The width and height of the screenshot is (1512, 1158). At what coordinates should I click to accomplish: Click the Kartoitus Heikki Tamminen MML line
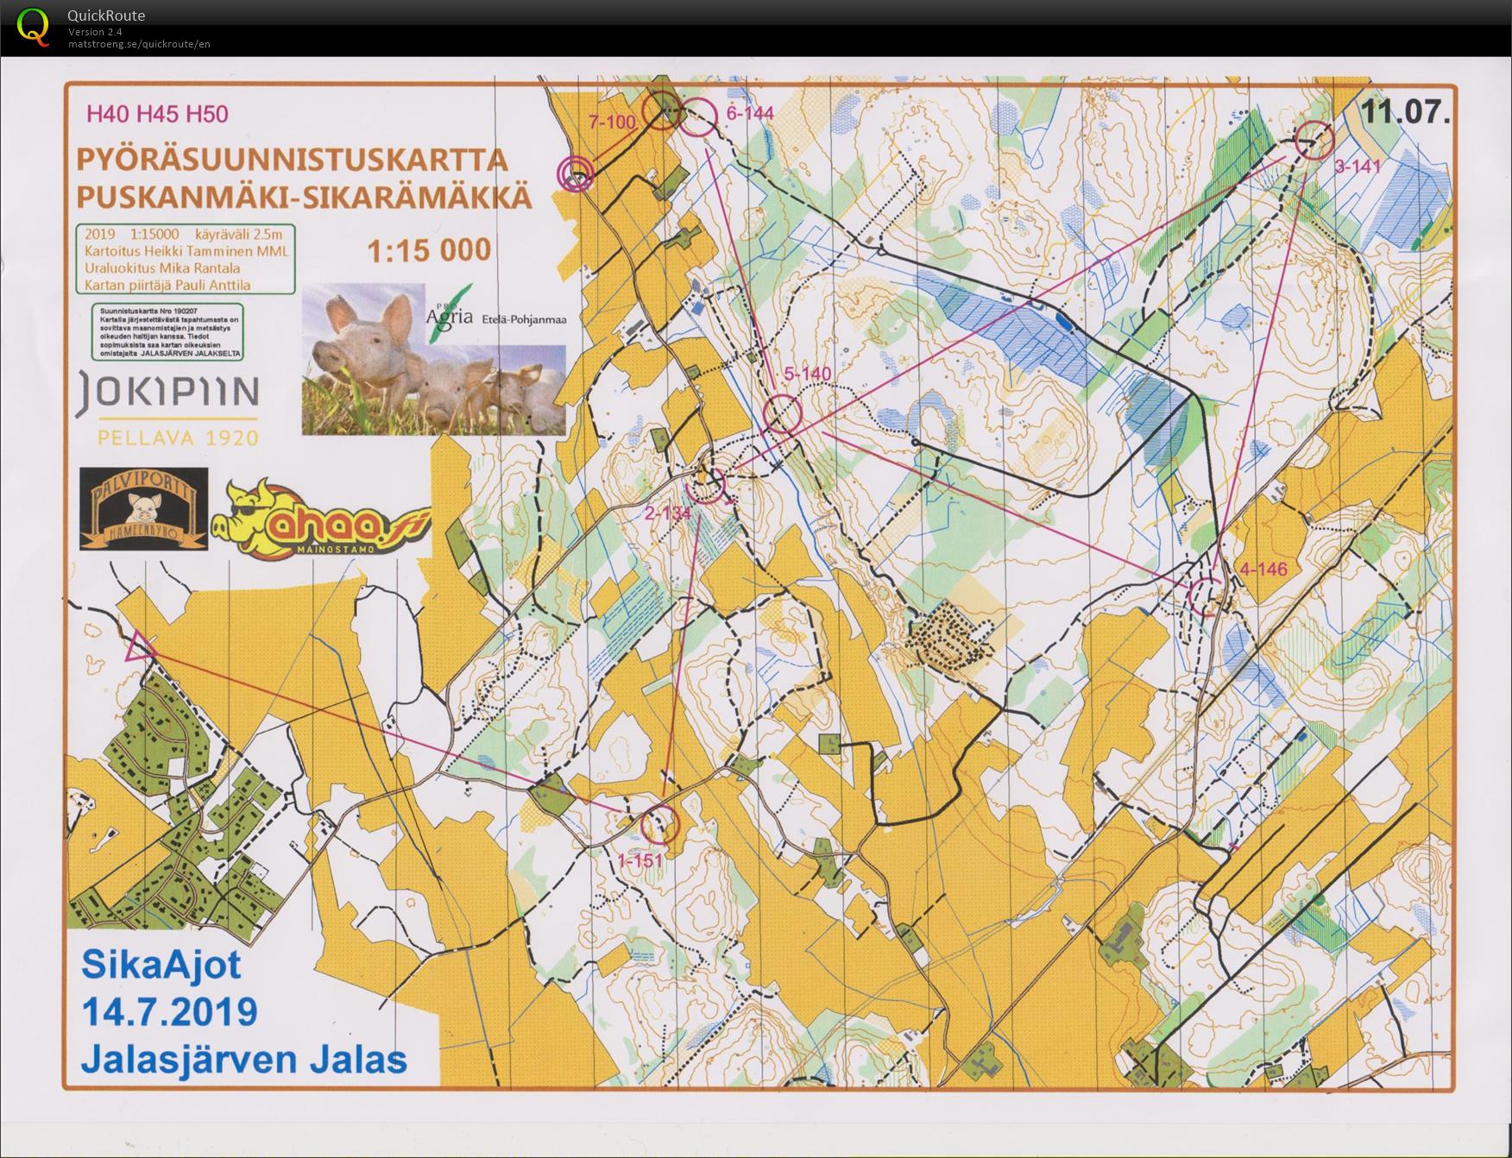[186, 251]
